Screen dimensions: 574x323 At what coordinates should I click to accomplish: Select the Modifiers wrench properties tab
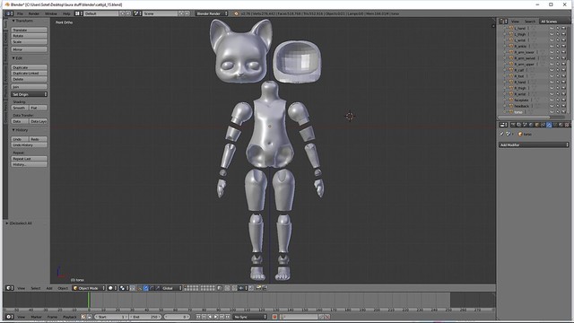click(x=549, y=125)
